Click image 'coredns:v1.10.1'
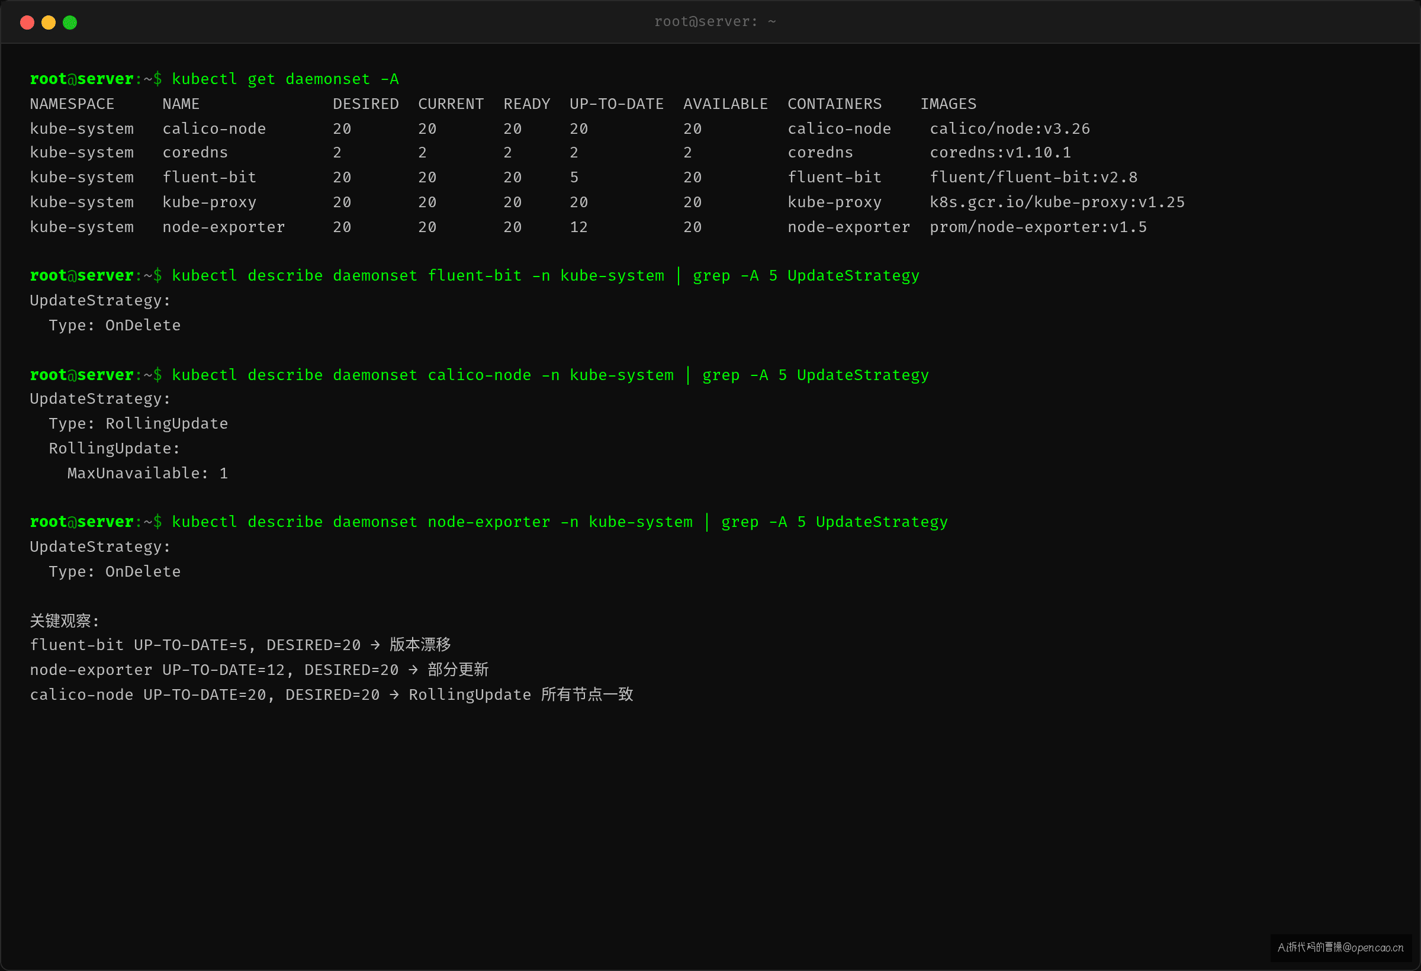Image resolution: width=1421 pixels, height=971 pixels. point(1001,153)
